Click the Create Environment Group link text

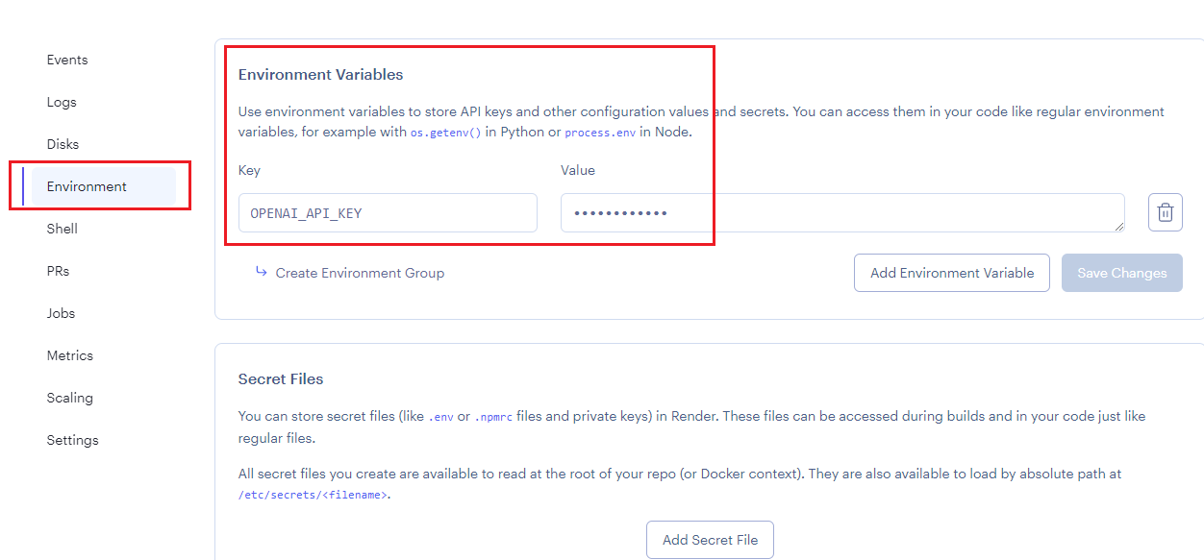point(360,273)
